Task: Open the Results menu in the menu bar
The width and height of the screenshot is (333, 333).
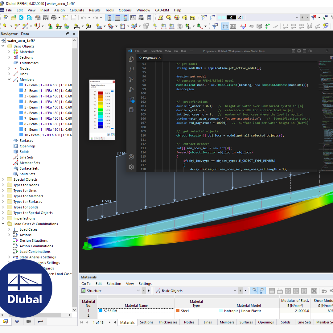Action: [95, 10]
